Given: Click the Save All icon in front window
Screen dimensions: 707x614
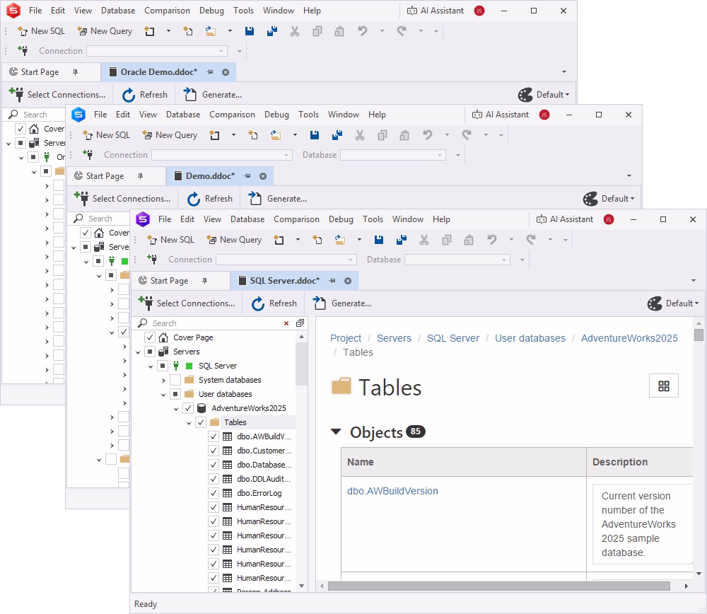Looking at the screenshot, I should pos(401,240).
